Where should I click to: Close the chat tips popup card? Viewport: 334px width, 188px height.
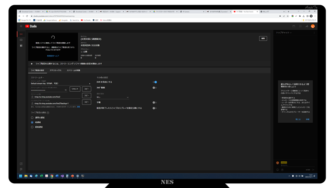[298, 120]
